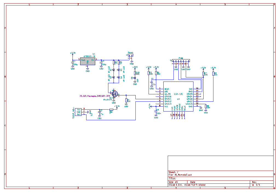Click the 'OUT' pin label on TSOP receiver
Image resolution: width=278 pixels, height=193 pixels.
pos(79,114)
